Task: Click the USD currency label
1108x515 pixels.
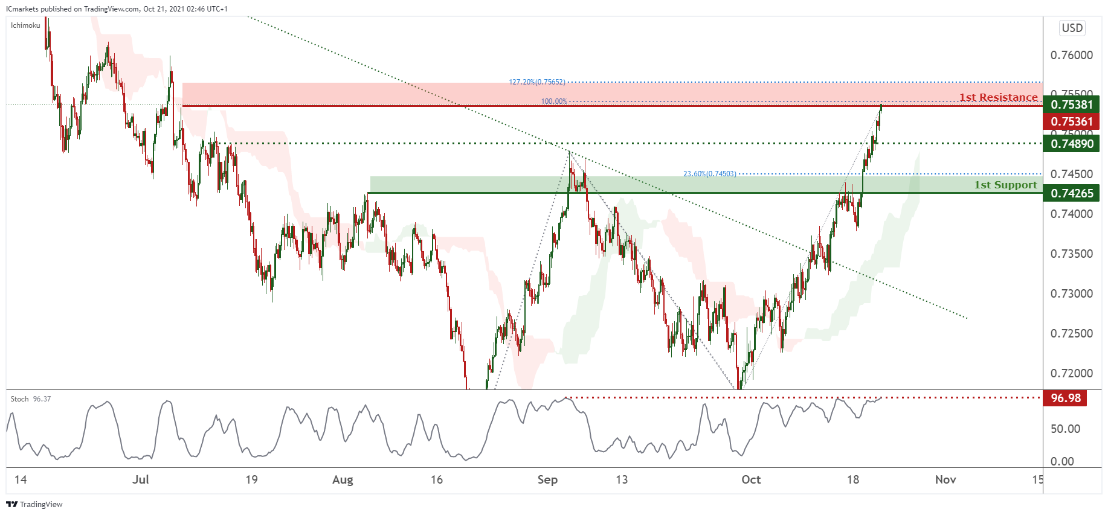Action: point(1072,28)
